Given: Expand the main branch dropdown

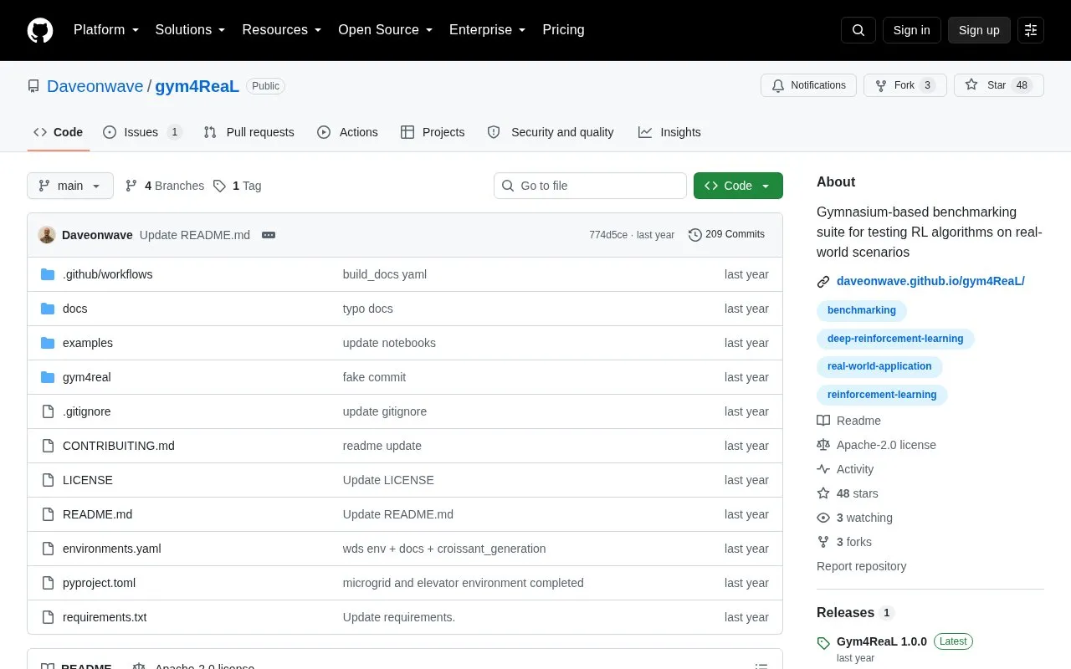Looking at the screenshot, I should (x=70, y=186).
